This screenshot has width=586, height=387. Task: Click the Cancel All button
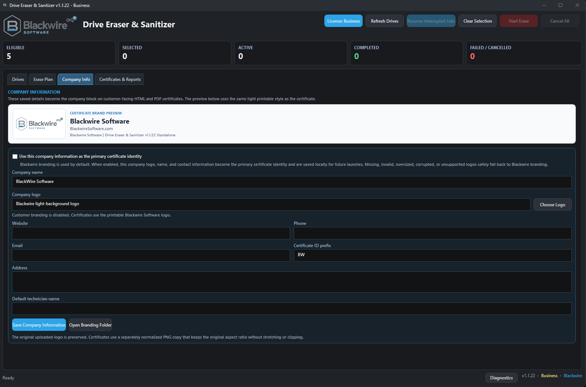(560, 21)
